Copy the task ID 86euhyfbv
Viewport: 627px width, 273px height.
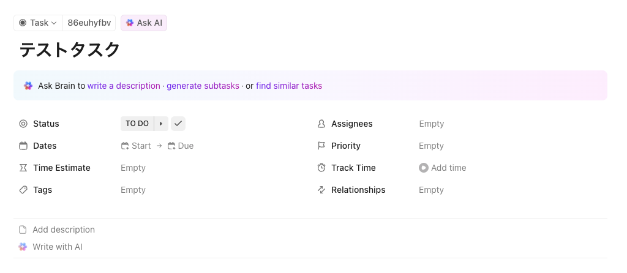pyautogui.click(x=89, y=23)
